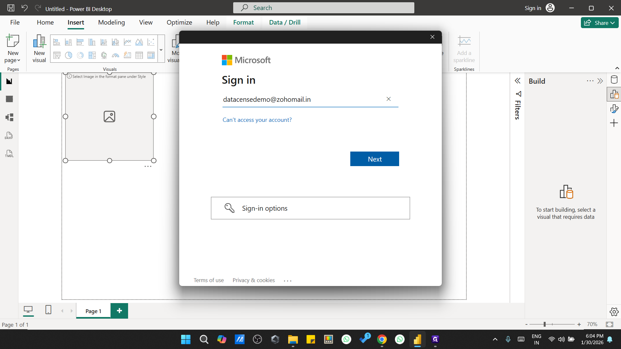Select the map visual with the globe icon
621x349 pixels.
point(104,55)
